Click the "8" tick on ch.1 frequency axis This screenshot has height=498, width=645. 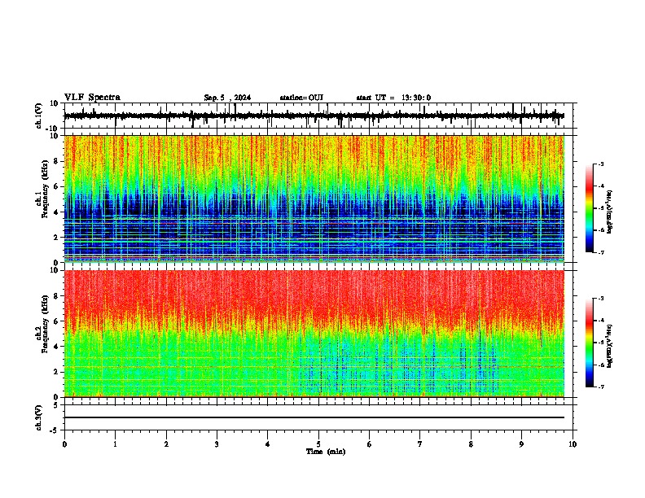click(x=56, y=161)
